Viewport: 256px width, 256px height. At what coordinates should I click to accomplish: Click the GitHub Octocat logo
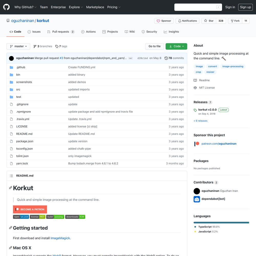tap(6, 7)
